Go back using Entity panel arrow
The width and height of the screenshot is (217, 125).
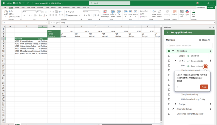[167, 33]
